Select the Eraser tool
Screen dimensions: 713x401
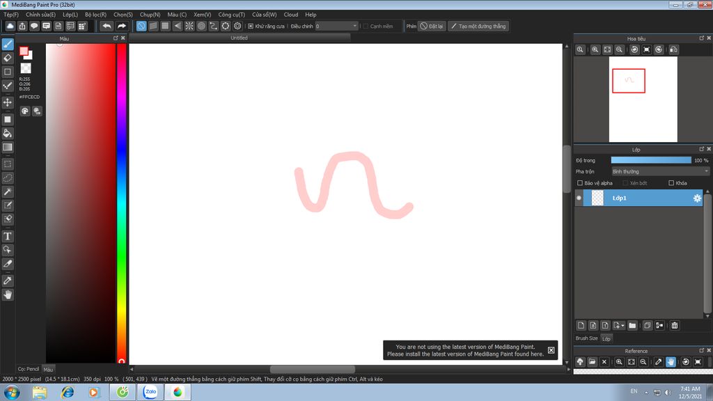[8, 58]
